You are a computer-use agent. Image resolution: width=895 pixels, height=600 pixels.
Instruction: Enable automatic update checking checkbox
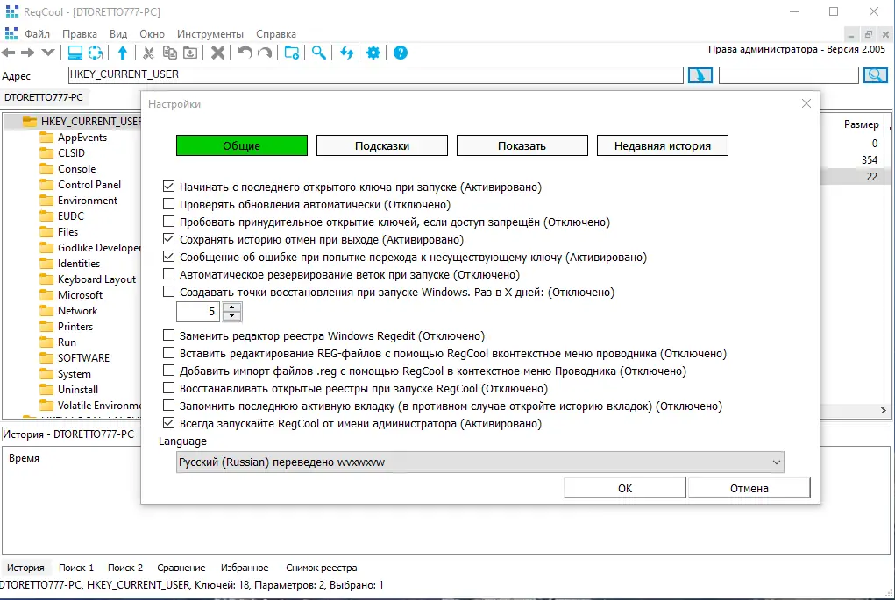[168, 203]
